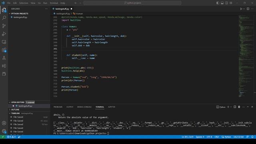
Task: Click the testingstuff.py breadcrumb
Action: pyautogui.click(x=62, y=14)
